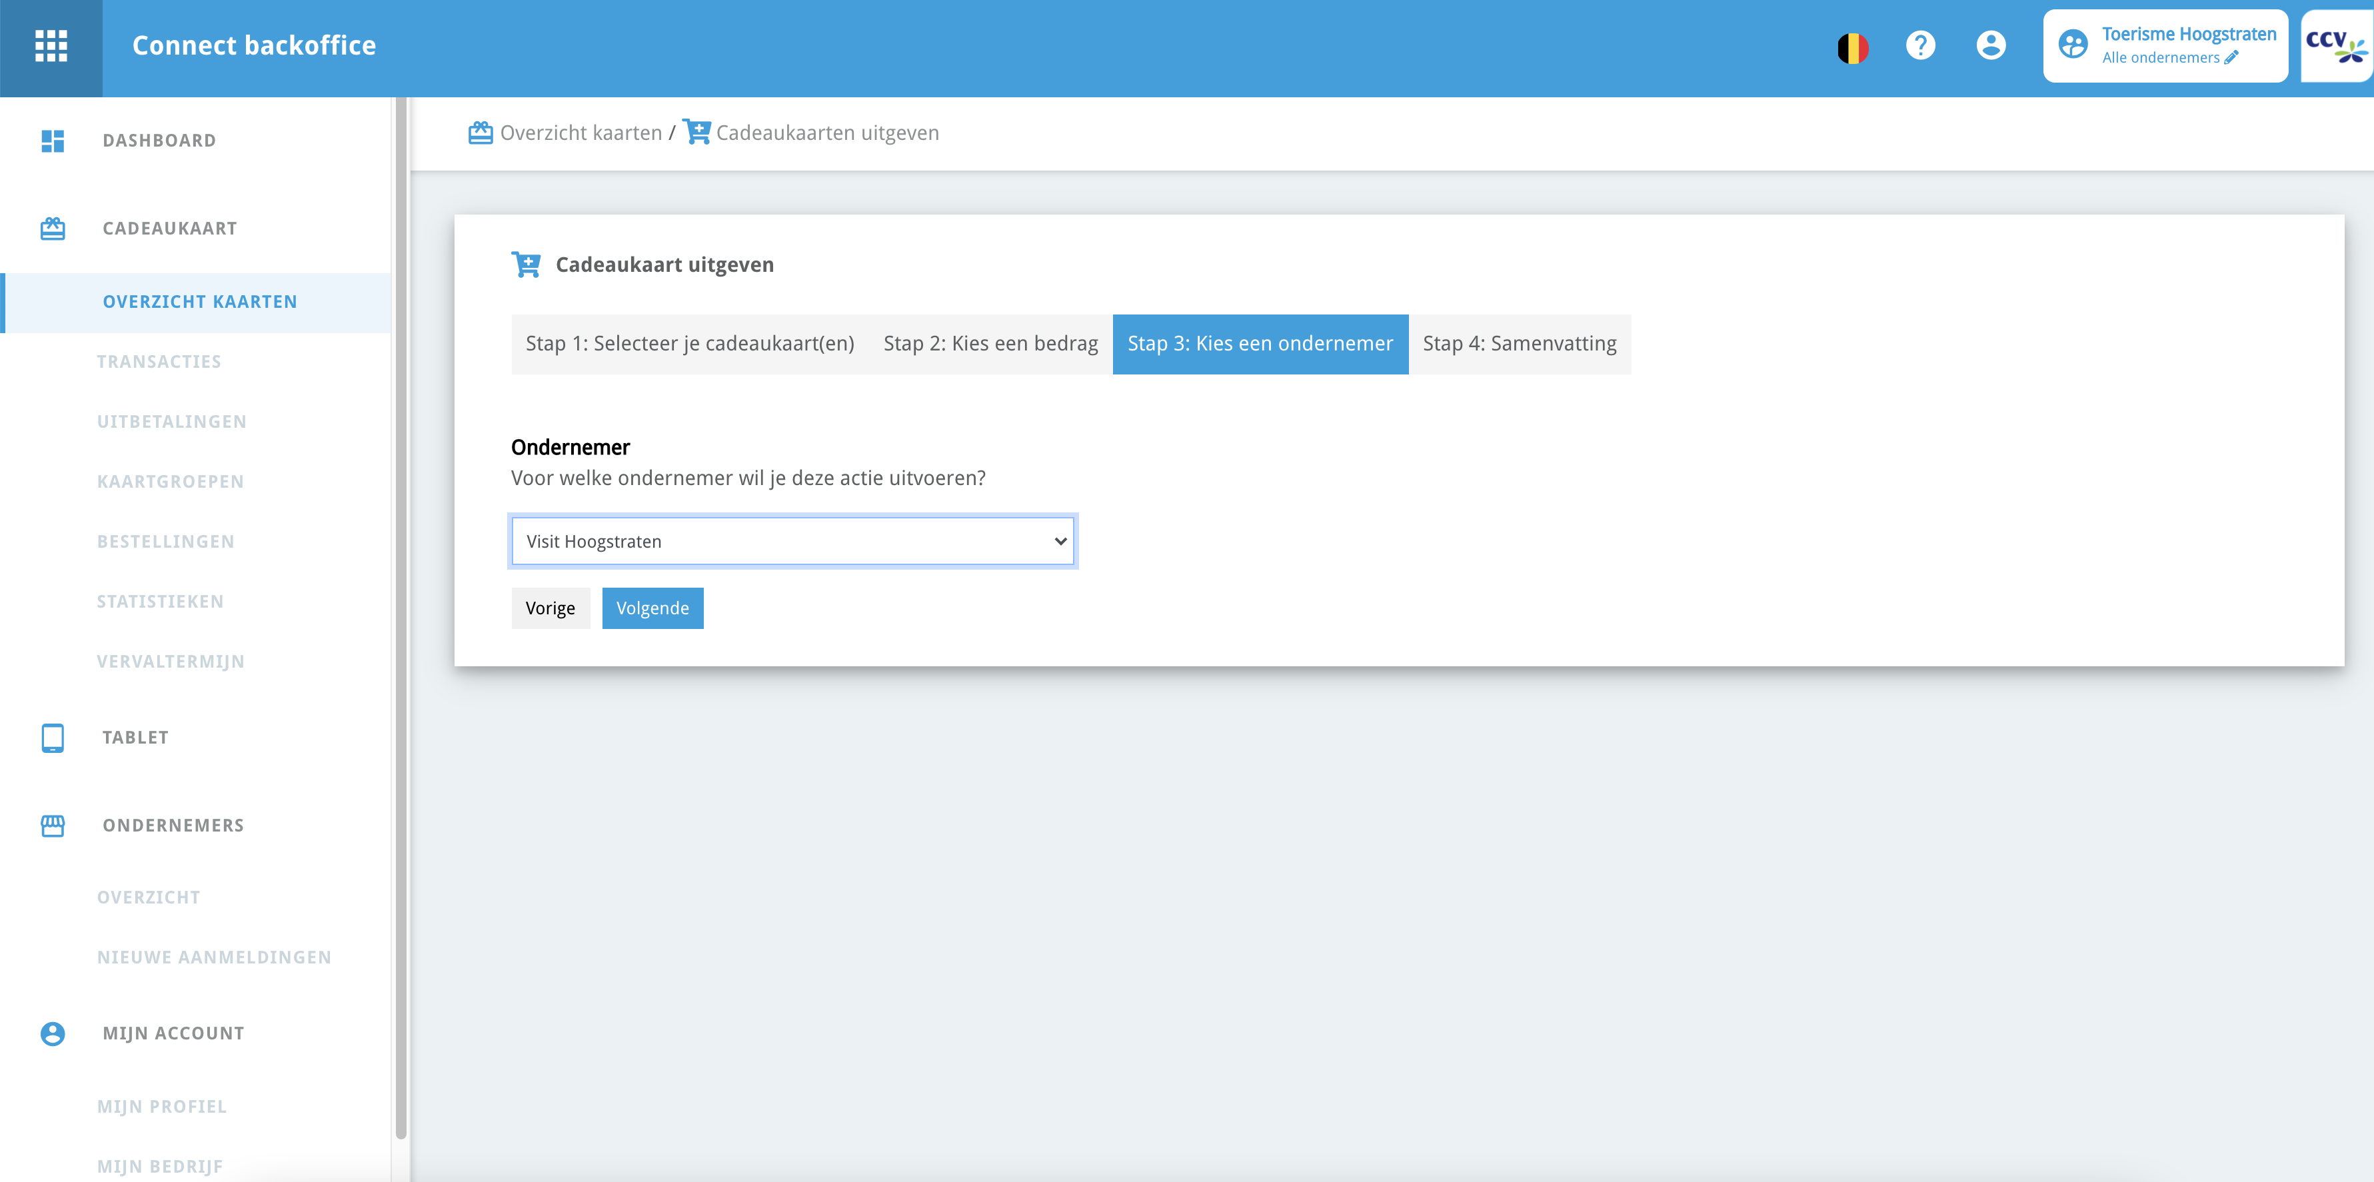The width and height of the screenshot is (2374, 1182).
Task: Click the Tablet icon in sidebar
Action: (53, 738)
